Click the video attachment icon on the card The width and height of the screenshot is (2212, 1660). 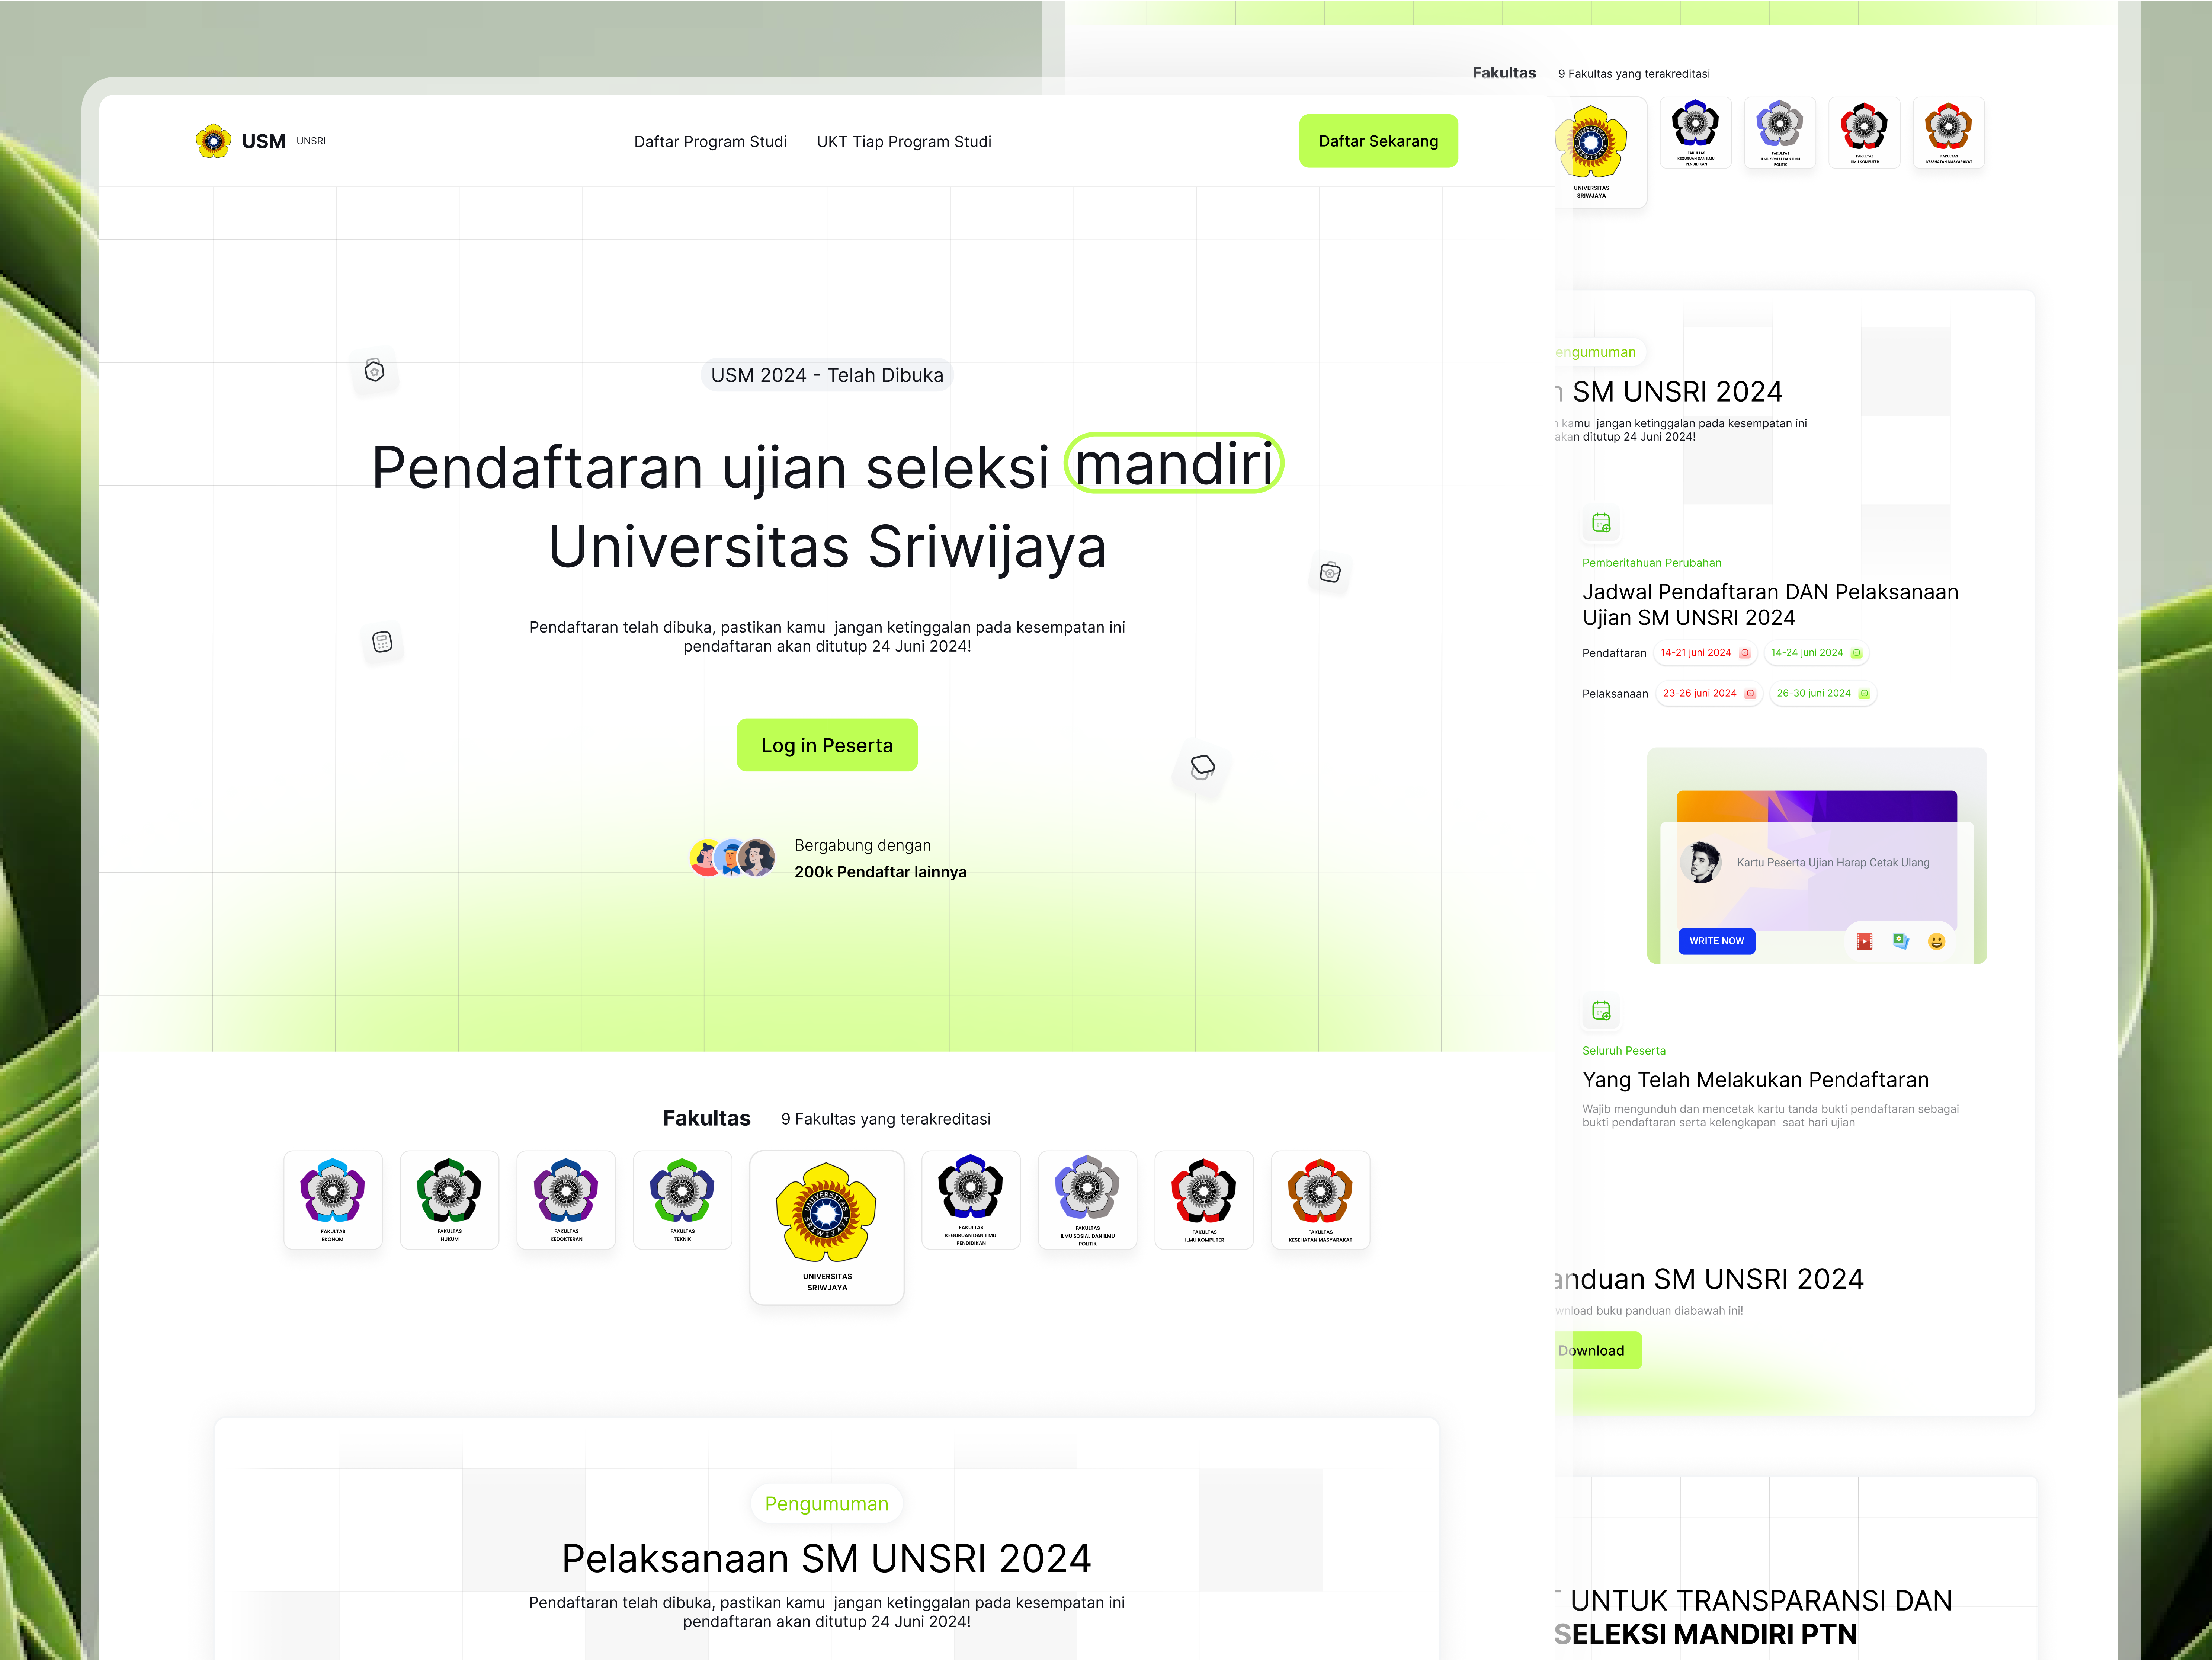(x=1864, y=941)
